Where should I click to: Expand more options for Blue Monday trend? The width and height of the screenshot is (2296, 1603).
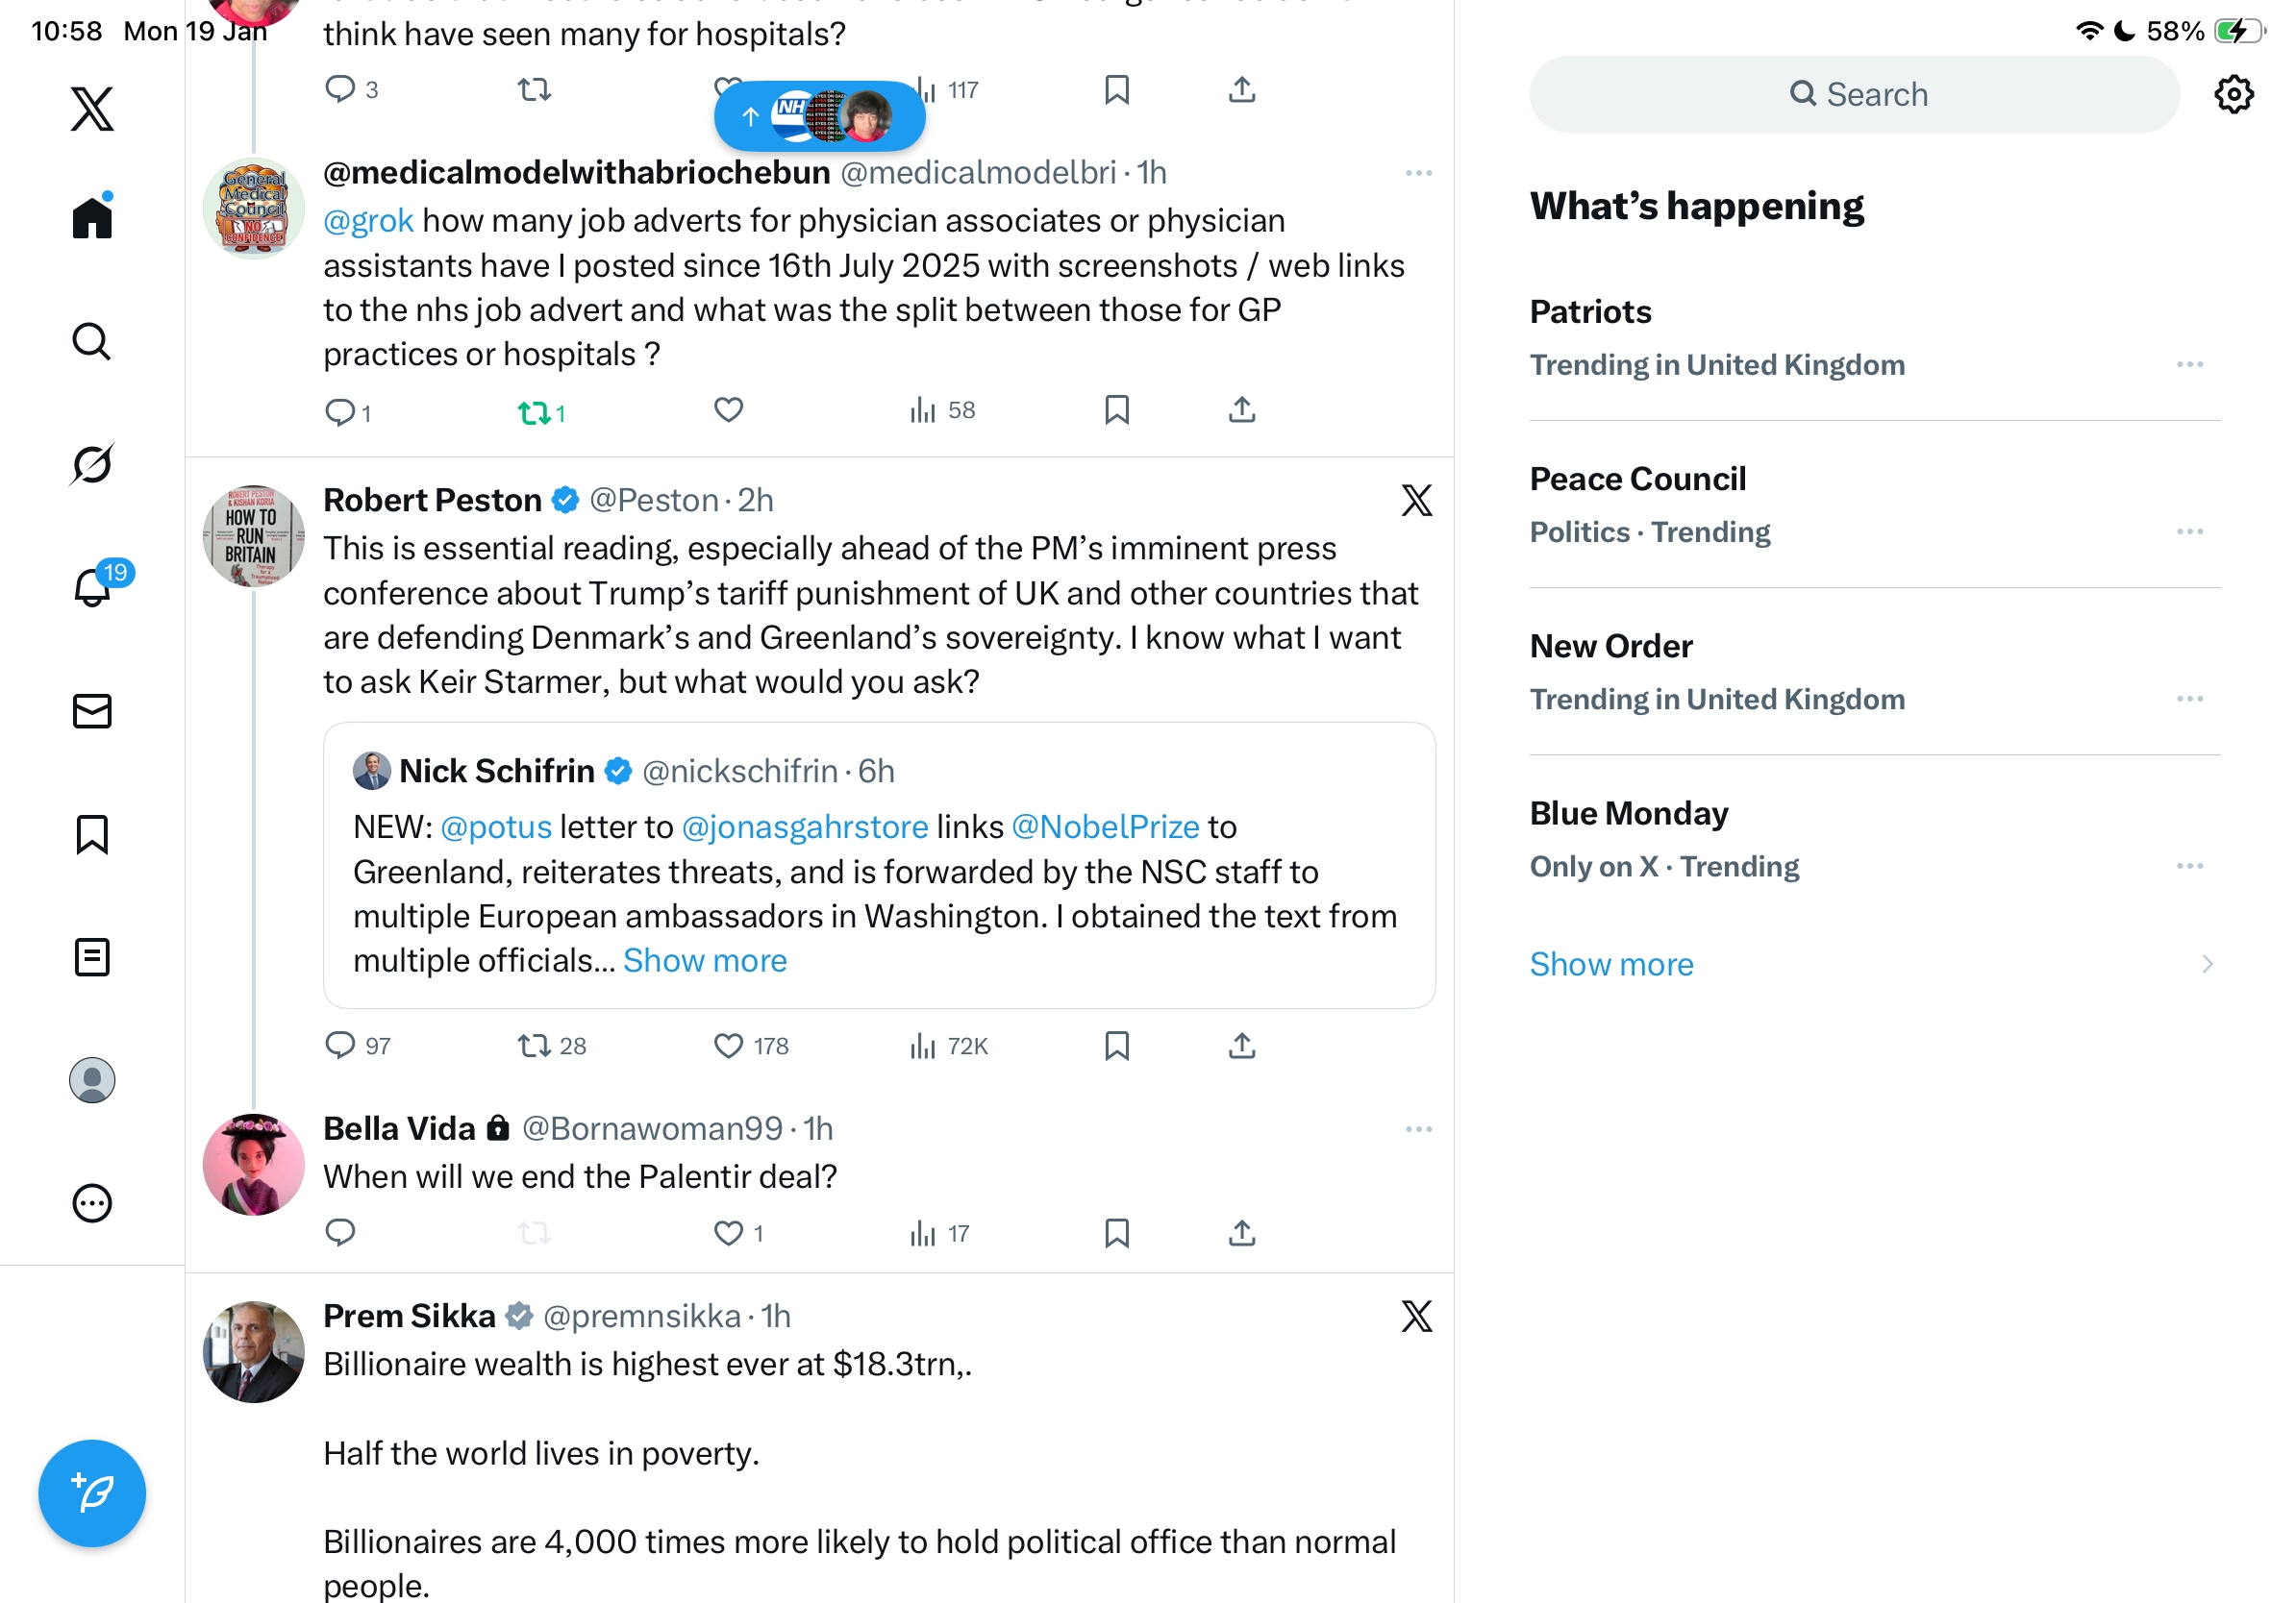point(2189,867)
